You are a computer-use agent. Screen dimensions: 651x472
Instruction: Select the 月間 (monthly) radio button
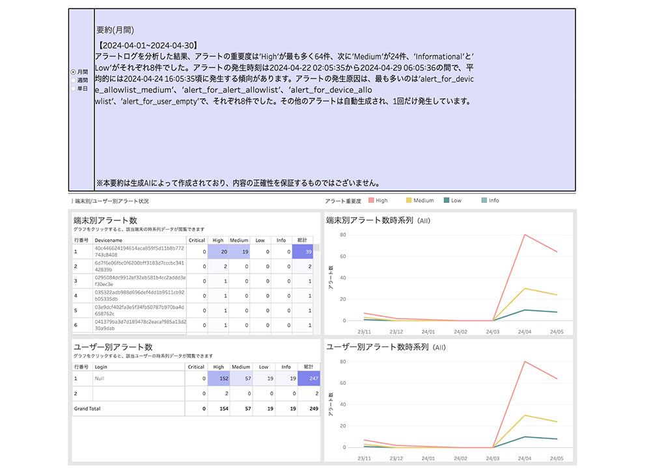pyautogui.click(x=73, y=72)
